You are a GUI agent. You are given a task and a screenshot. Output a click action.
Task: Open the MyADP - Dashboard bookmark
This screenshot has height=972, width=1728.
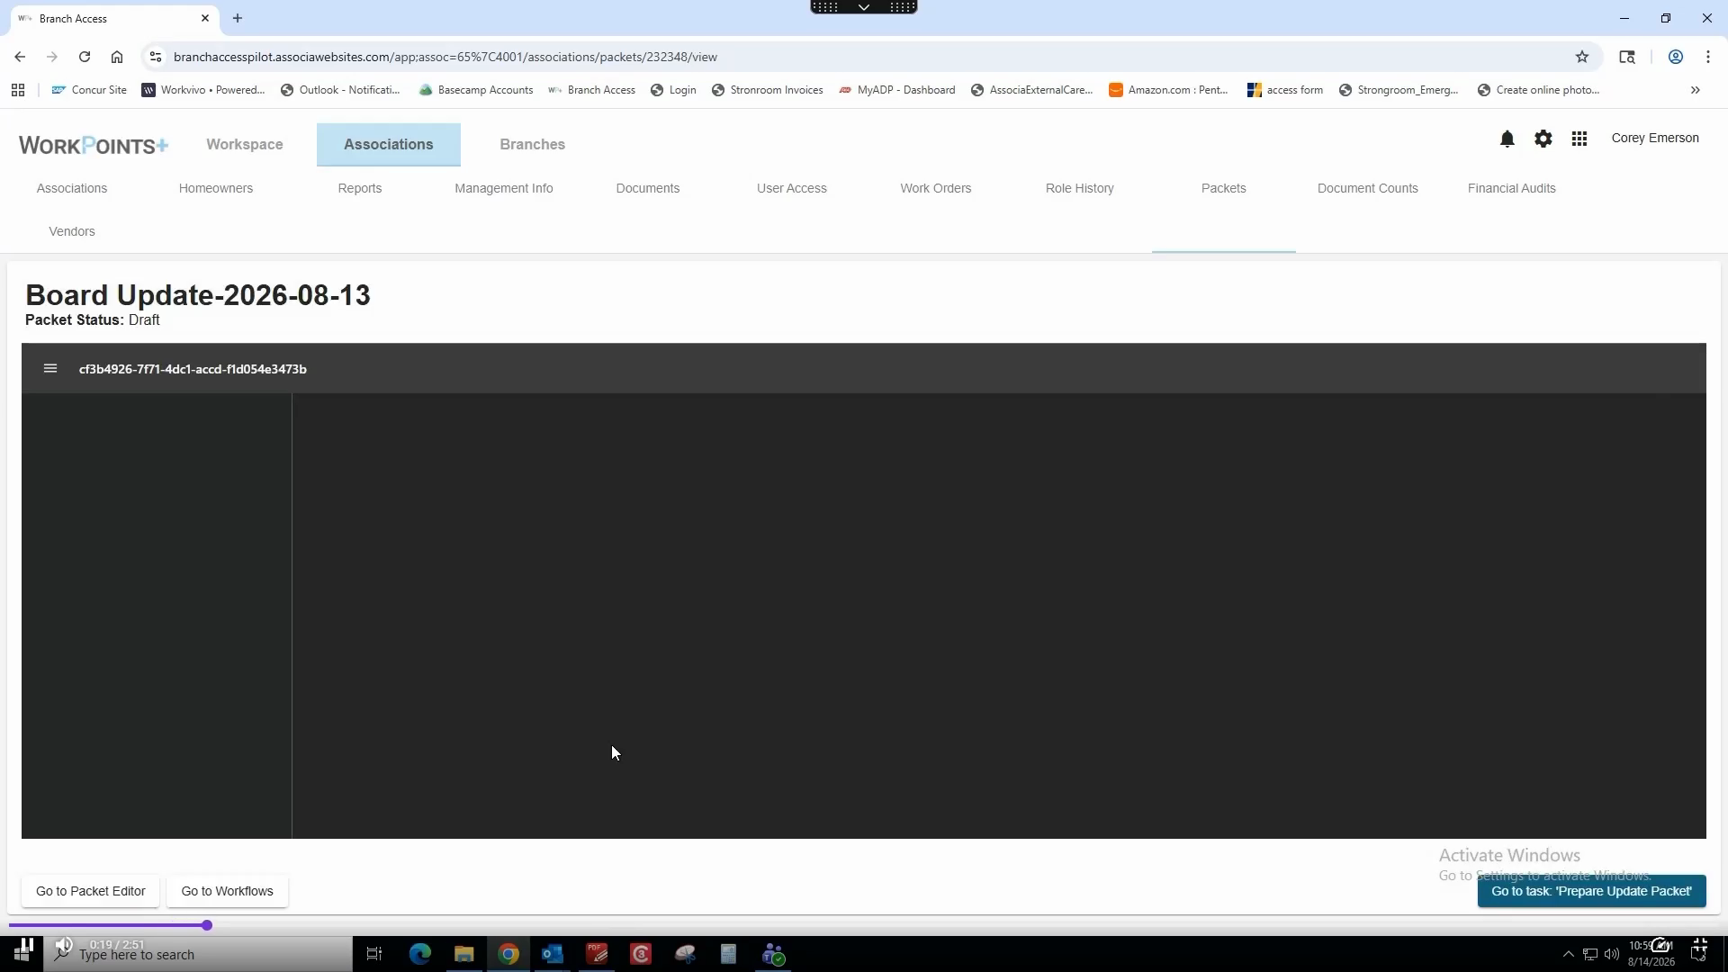896,90
